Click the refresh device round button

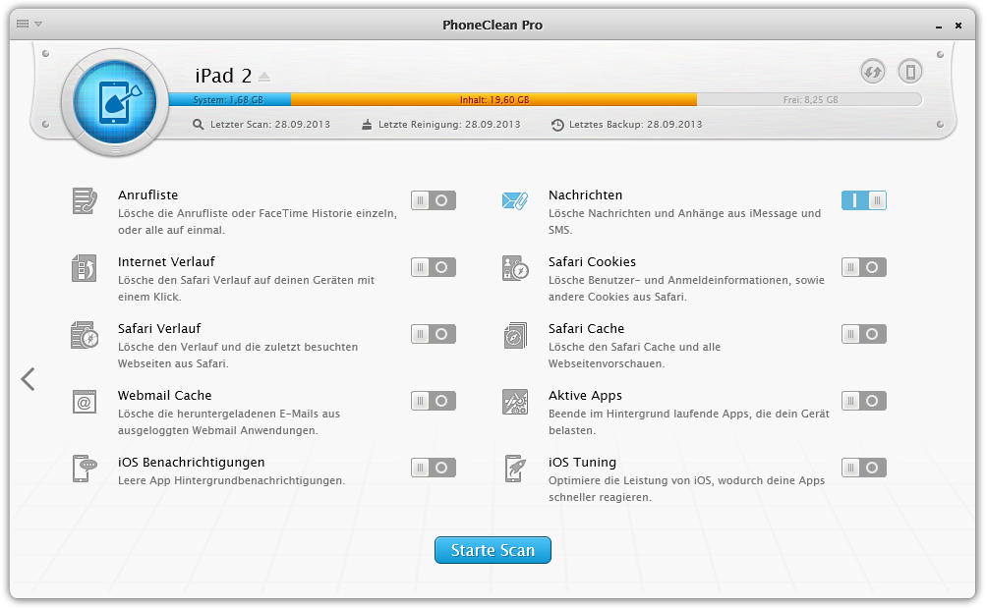point(872,72)
